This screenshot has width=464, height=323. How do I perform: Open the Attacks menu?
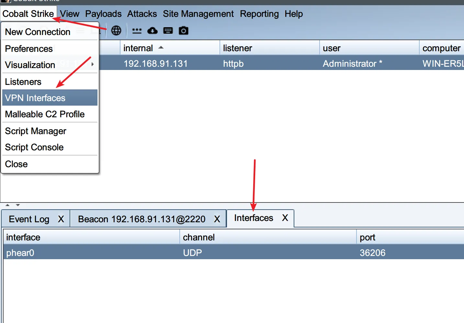click(x=142, y=14)
